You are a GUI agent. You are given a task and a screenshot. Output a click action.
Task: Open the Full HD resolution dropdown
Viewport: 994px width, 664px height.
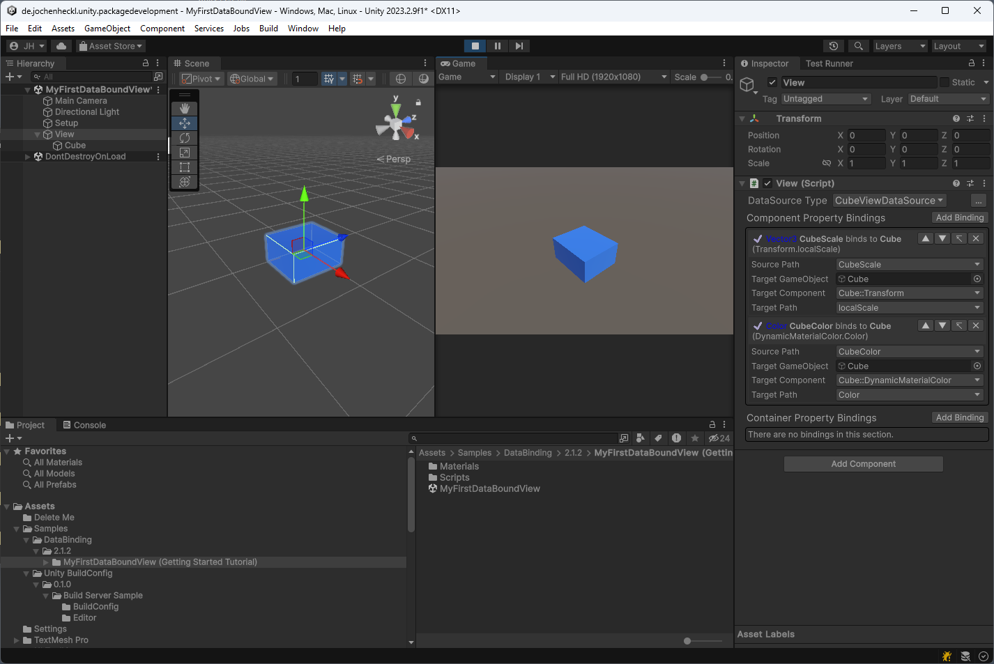pos(614,77)
